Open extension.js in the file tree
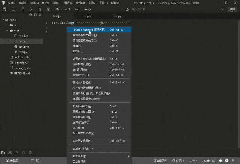The width and height of the screenshot is (240, 164). (21, 63)
